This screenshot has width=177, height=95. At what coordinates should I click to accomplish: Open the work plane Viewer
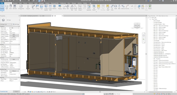(x=150, y=7)
